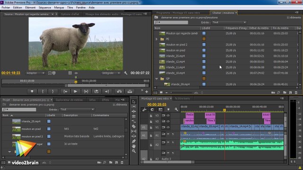Click Mark In bracket button
The height and width of the screenshot is (170, 303).
pos(43,92)
